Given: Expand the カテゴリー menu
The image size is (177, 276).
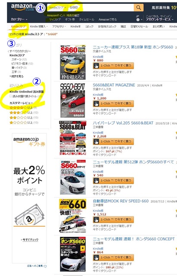Looking at the screenshot, I should coord(19,19).
